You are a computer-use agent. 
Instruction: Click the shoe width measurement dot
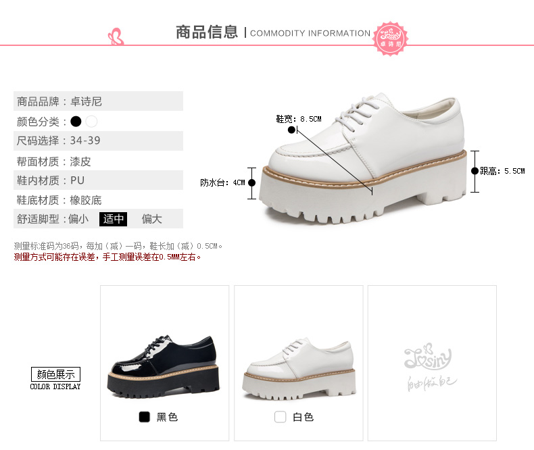point(291,130)
